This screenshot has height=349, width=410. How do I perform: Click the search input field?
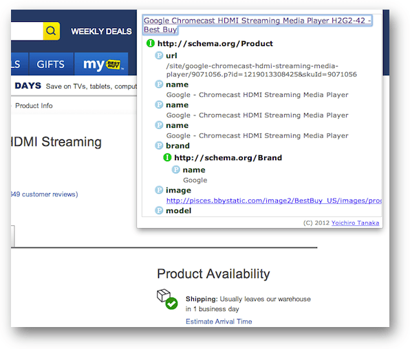(27, 31)
